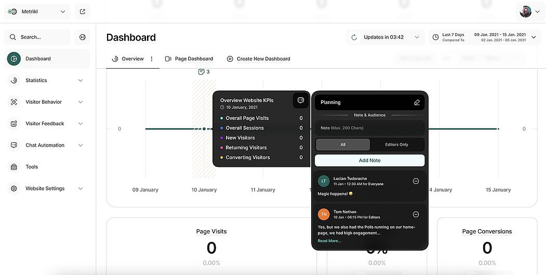
Task: Collapse sidebar with arrow icon beside search
Action: [83, 37]
